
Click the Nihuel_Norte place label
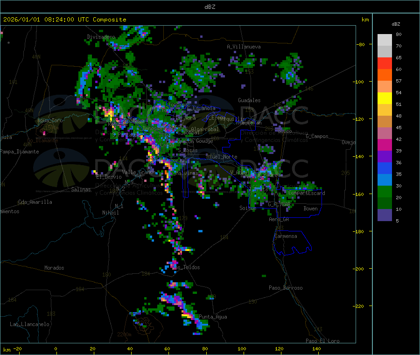pyautogui.click(x=221, y=157)
